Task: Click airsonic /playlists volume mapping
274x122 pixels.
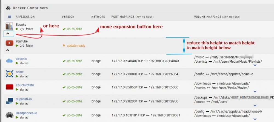Action: pyautogui.click(x=228, y=62)
